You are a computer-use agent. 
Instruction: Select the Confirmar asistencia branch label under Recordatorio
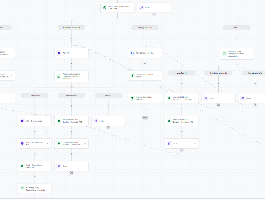coord(72,28)
